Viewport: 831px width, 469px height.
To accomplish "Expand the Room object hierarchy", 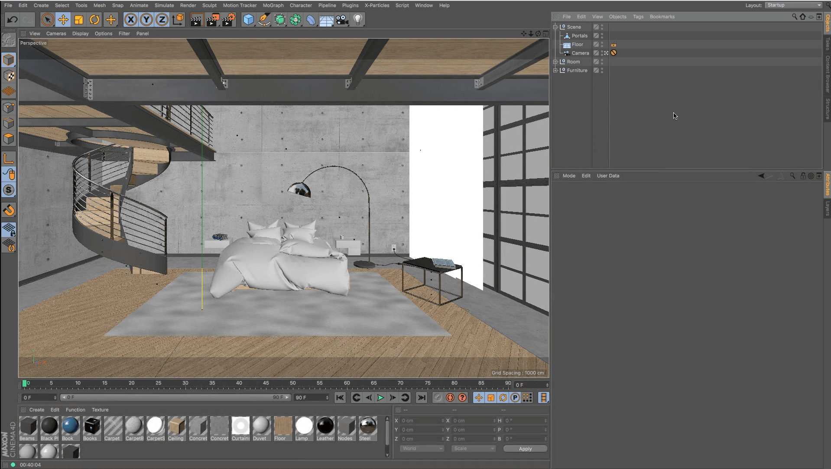I will coord(555,62).
